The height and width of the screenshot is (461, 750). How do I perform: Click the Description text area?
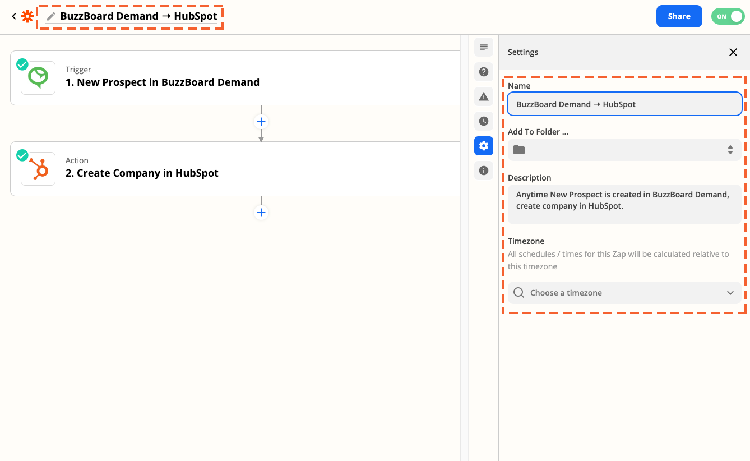coord(624,204)
